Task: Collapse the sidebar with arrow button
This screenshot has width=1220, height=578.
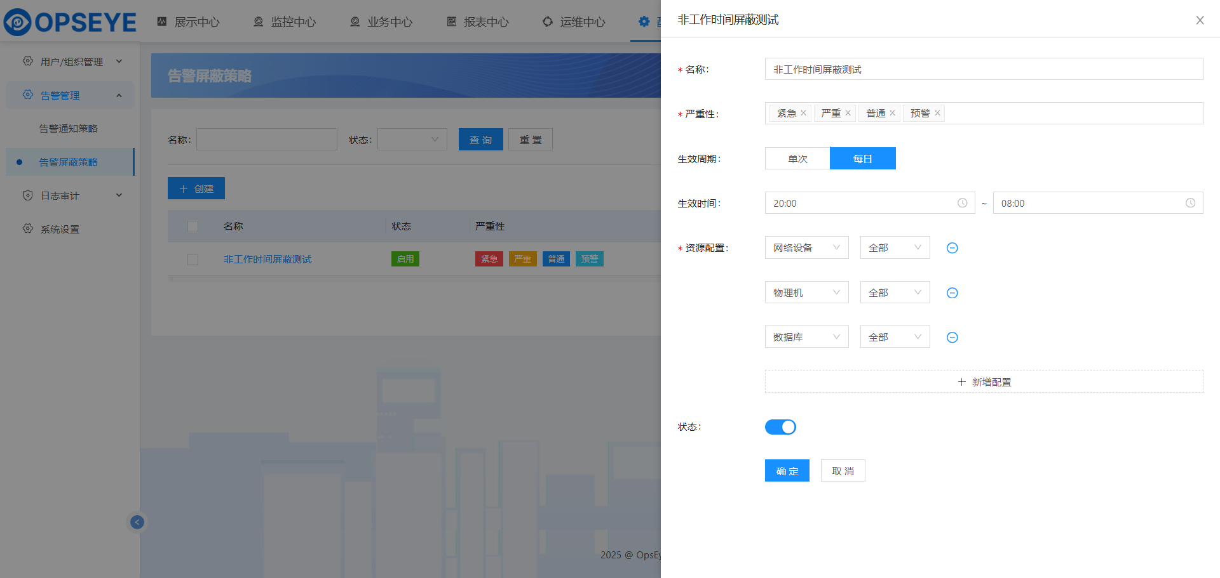Action: tap(137, 522)
